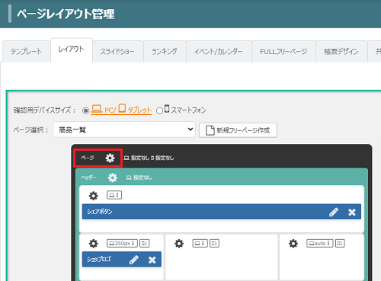Delete the ショップロゴ block with X icon
The width and height of the screenshot is (381, 281).
click(x=152, y=260)
